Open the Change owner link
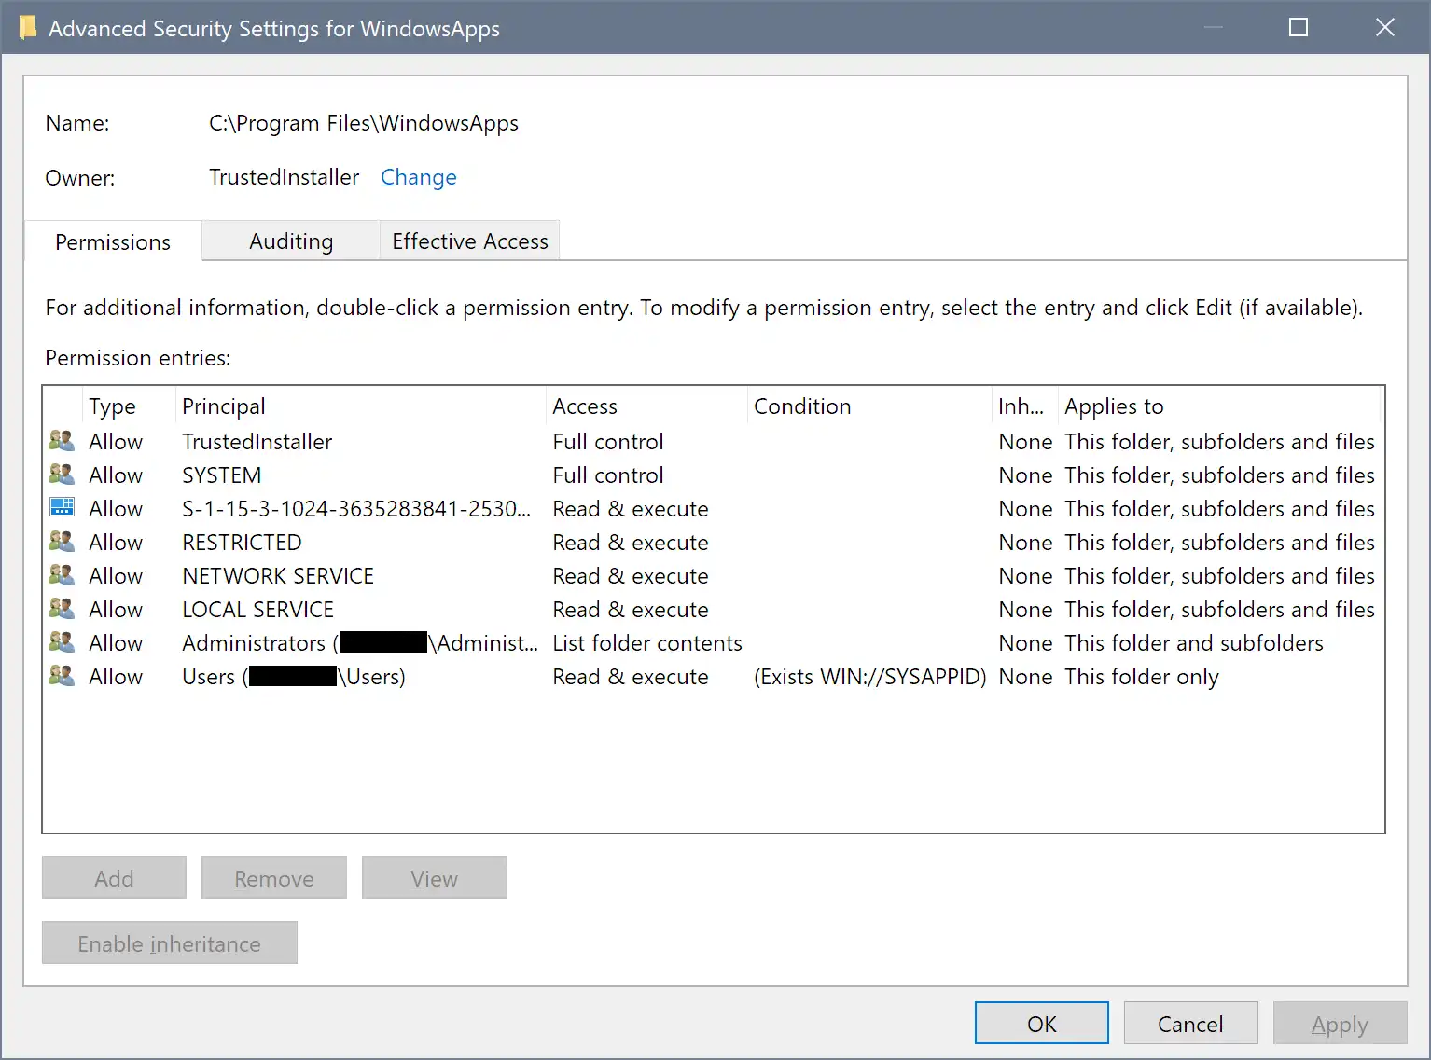The width and height of the screenshot is (1431, 1060). pyautogui.click(x=418, y=177)
